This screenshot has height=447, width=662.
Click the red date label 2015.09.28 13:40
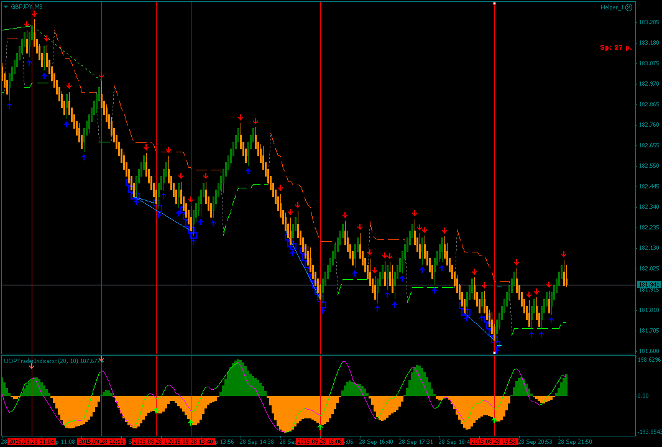coord(191,441)
